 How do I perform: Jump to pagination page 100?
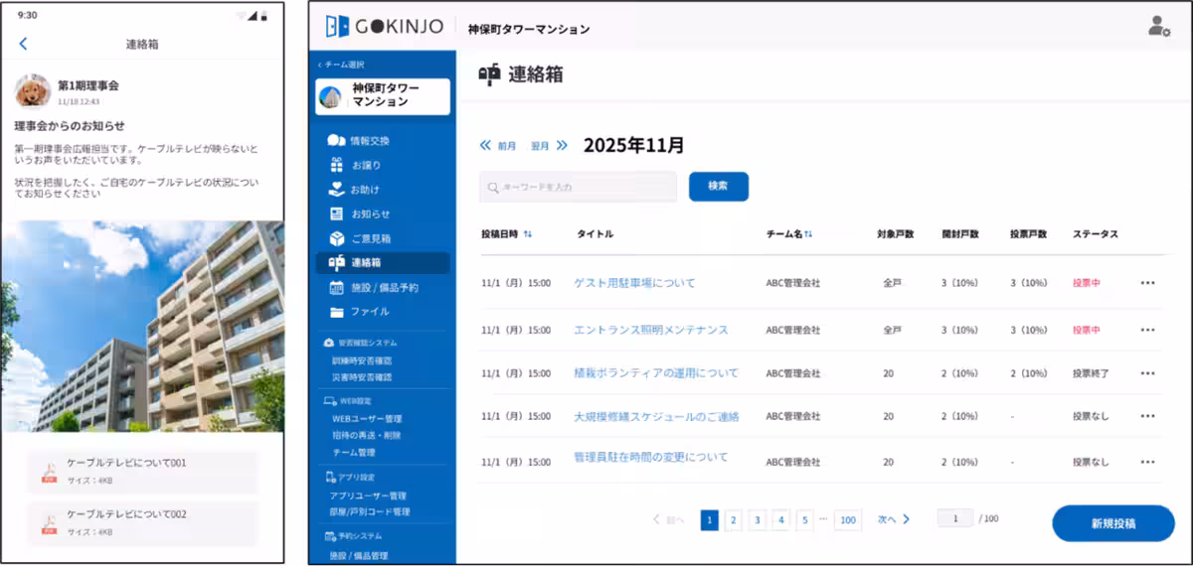(x=848, y=520)
